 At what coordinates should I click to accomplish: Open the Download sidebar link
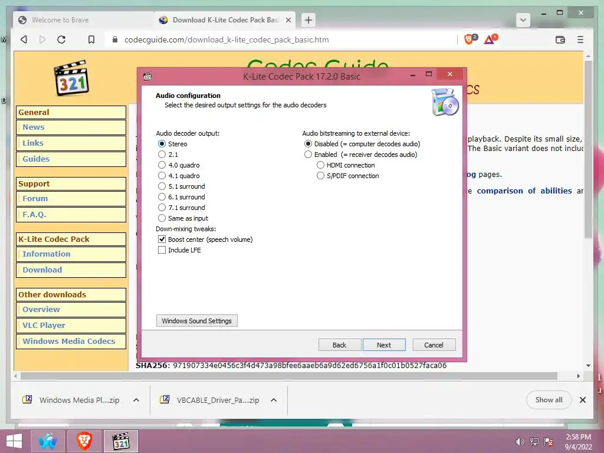coord(71,270)
